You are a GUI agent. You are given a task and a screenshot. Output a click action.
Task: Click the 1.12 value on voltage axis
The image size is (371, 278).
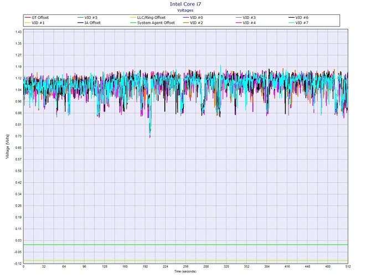[19, 78]
